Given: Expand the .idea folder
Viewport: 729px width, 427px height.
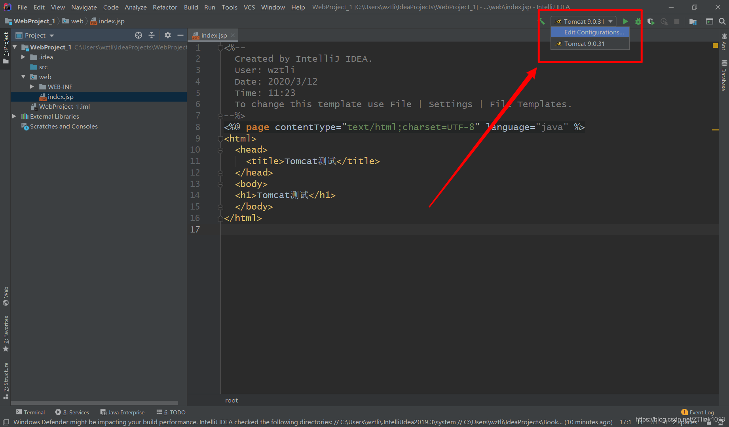Looking at the screenshot, I should (x=23, y=57).
